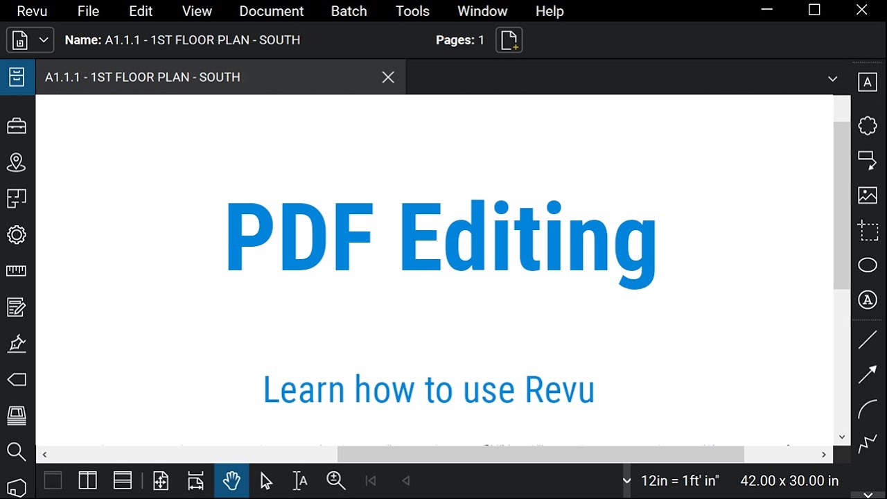Image resolution: width=887 pixels, height=499 pixels.
Task: Open the file properties dropdown arrow
Action: (44, 40)
